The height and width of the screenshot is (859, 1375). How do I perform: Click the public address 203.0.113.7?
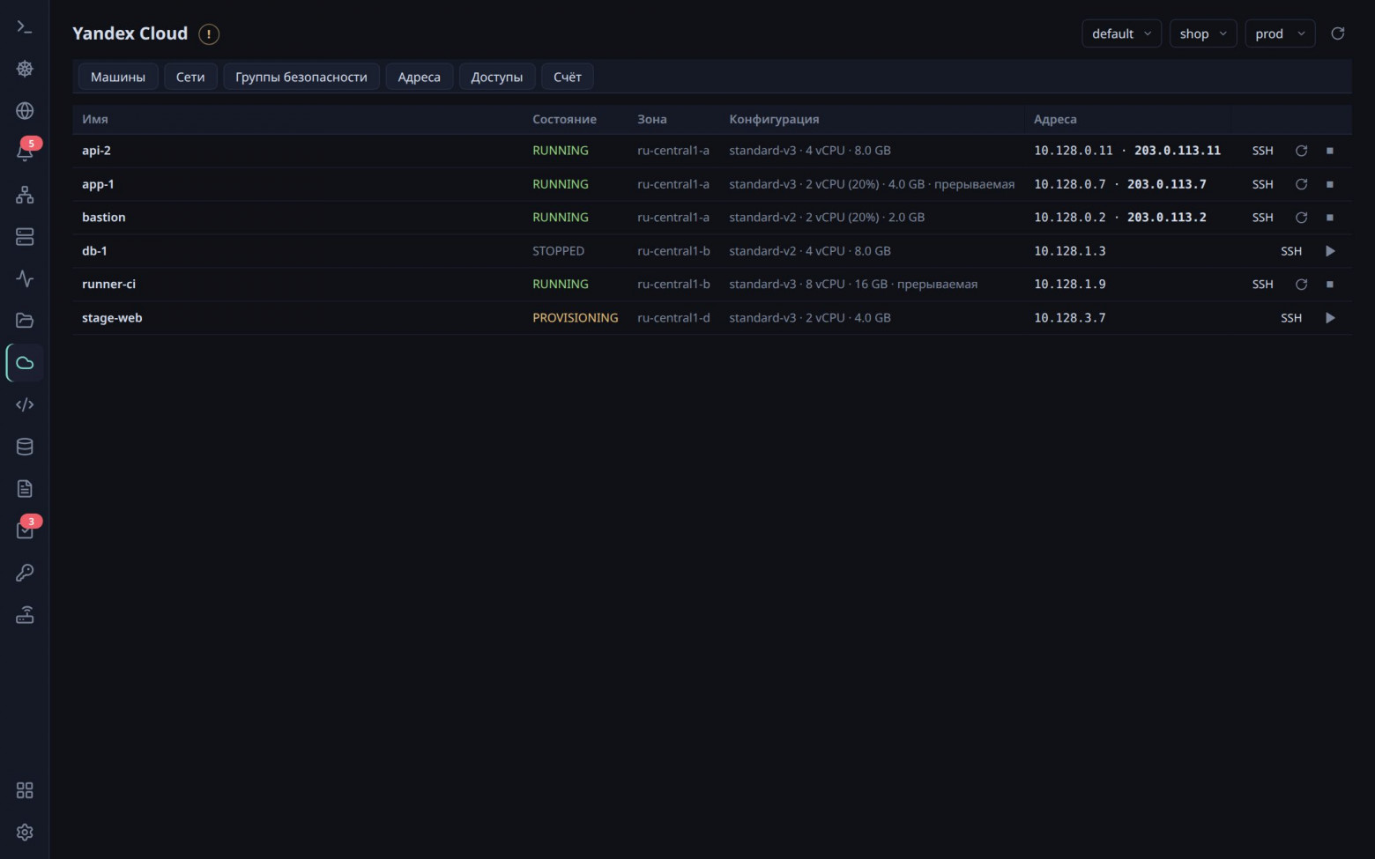tap(1167, 184)
